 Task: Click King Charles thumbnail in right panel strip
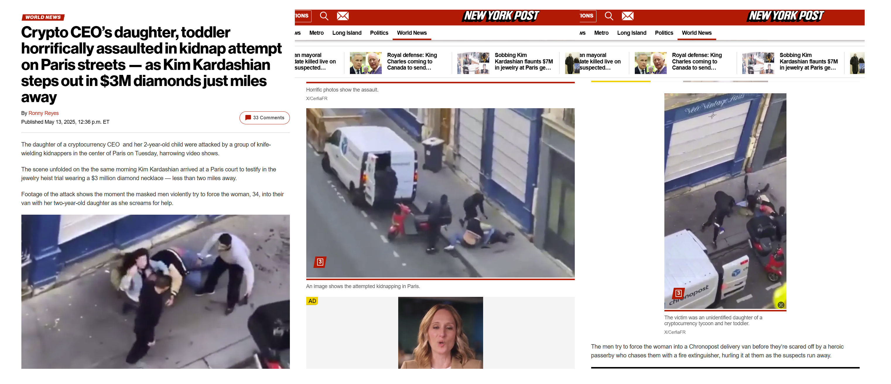tap(651, 63)
